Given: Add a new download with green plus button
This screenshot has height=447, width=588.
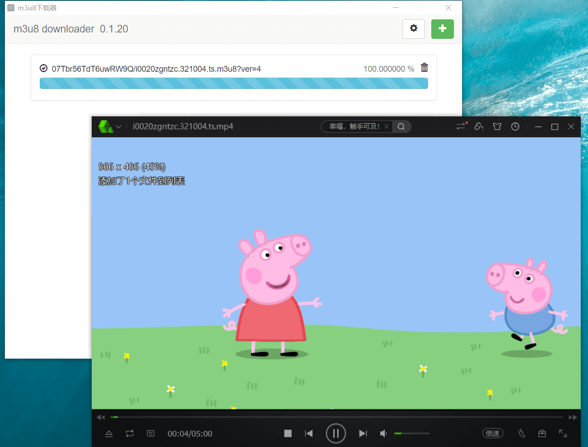Looking at the screenshot, I should [442, 28].
